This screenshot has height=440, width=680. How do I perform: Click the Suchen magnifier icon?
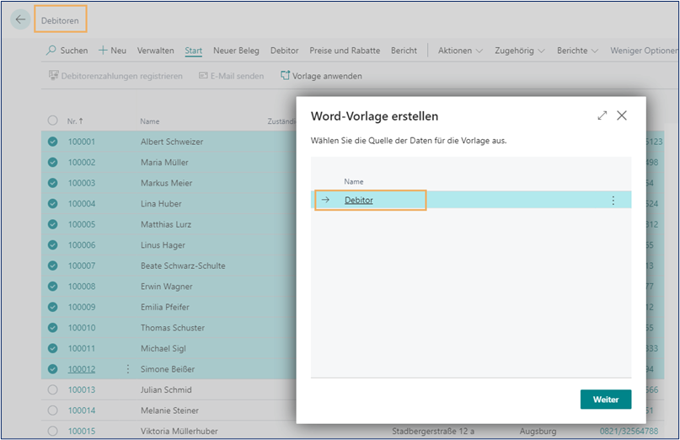coord(51,51)
